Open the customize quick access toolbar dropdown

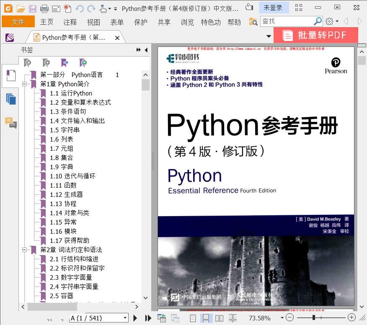coord(115,9)
